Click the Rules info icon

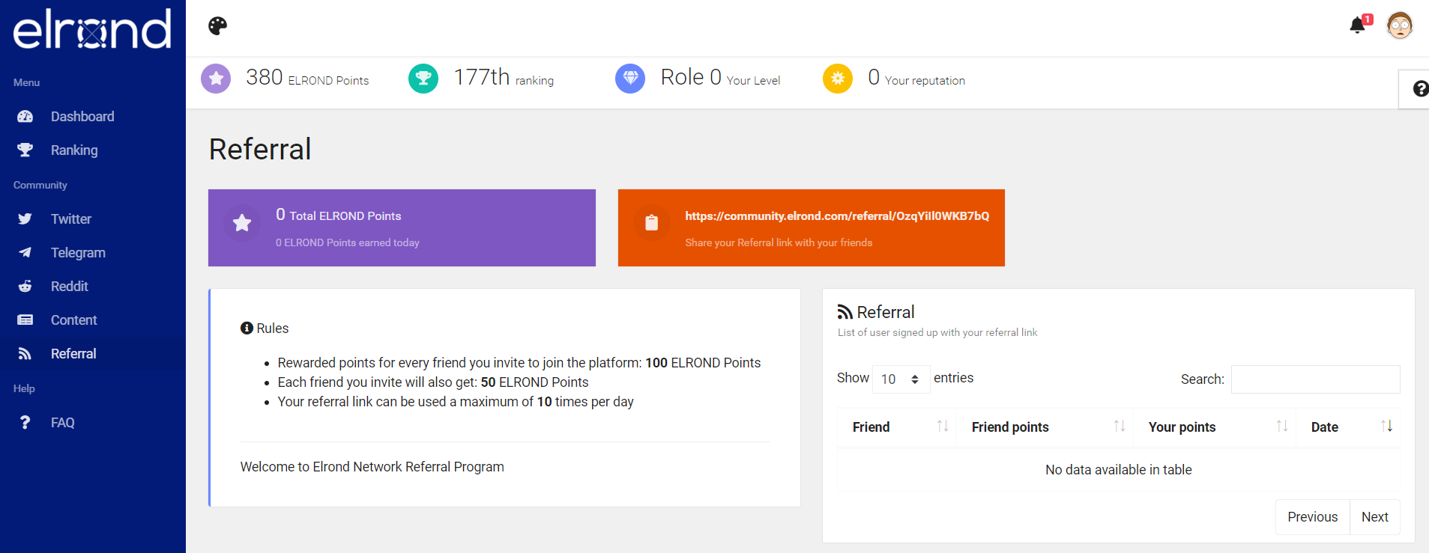(x=247, y=329)
